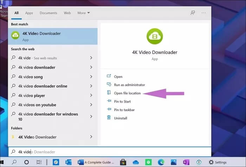Select '4k video downloader for windows 10' suggestion
The height and width of the screenshot is (167, 246).
point(53,117)
